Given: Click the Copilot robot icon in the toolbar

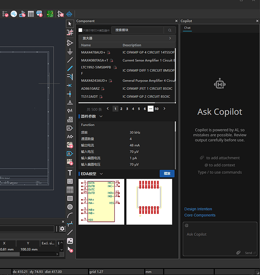Looking at the screenshot, I should point(69,14).
